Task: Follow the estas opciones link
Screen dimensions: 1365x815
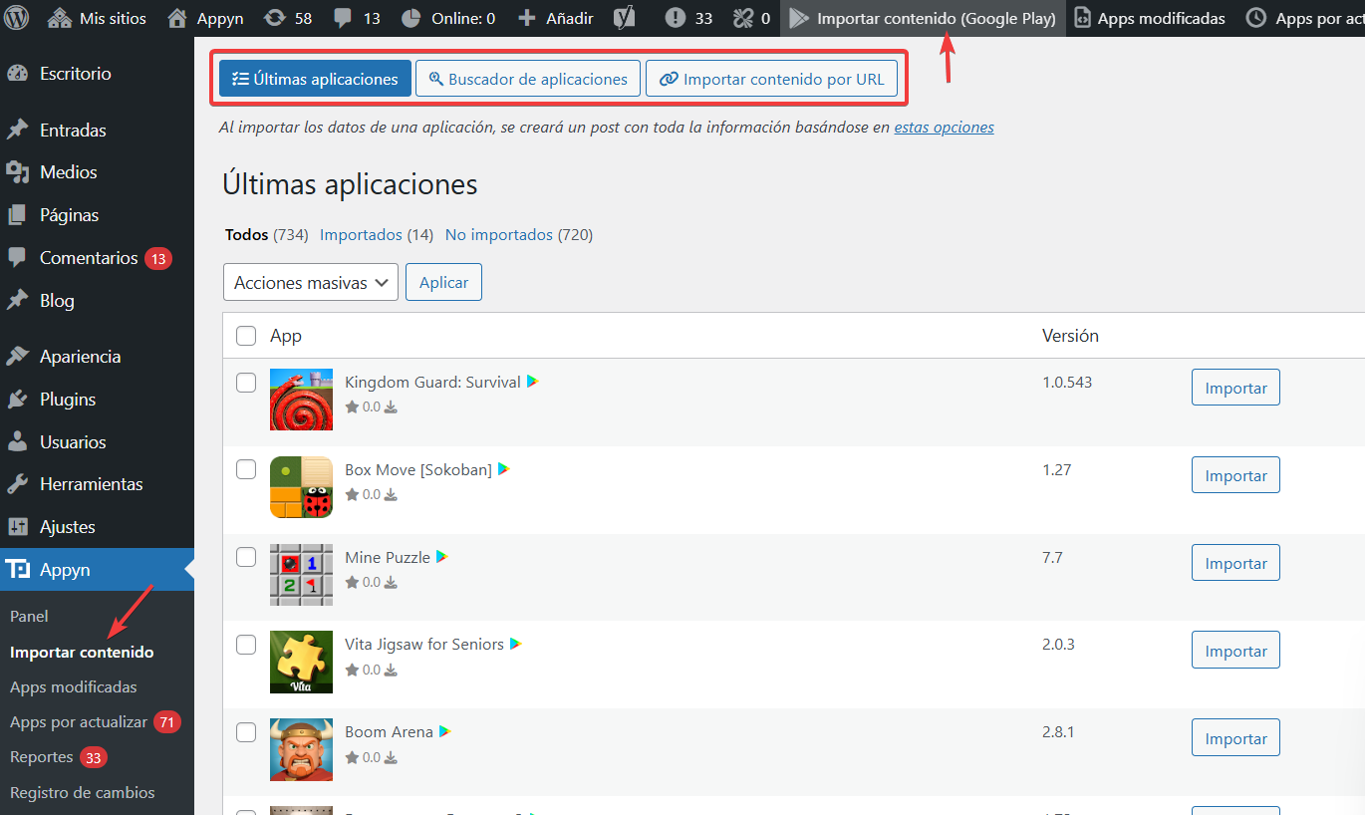Action: point(944,128)
